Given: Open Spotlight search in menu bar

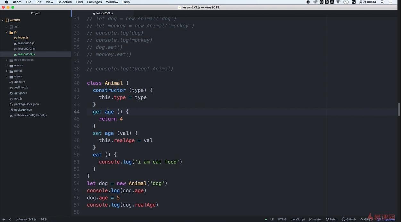Looking at the screenshot, I should pyautogui.click(x=382, y=2).
